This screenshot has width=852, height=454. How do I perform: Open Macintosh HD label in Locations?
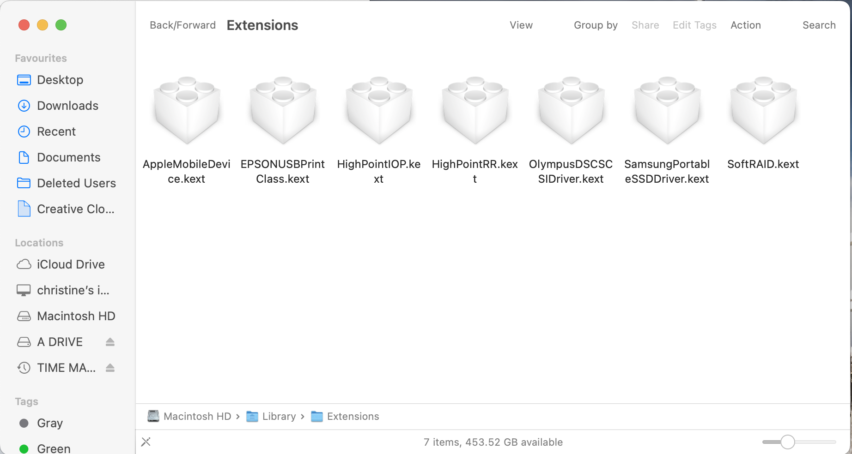pyautogui.click(x=76, y=316)
